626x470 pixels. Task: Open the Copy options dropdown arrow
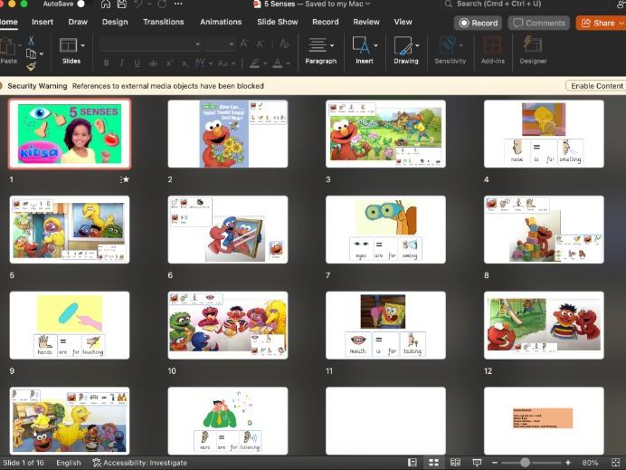42,53
